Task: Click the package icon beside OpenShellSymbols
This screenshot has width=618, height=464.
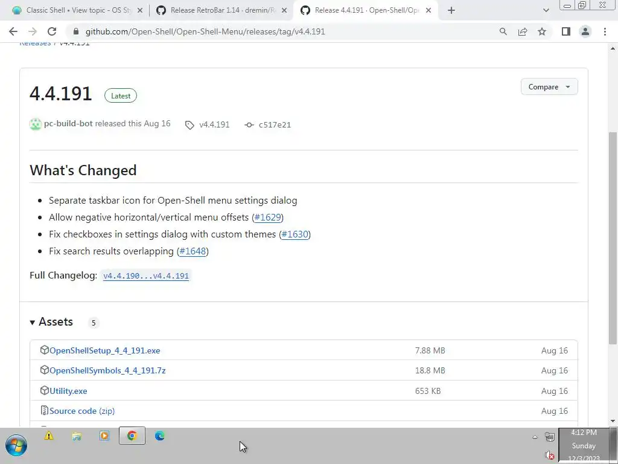Action: pos(45,370)
